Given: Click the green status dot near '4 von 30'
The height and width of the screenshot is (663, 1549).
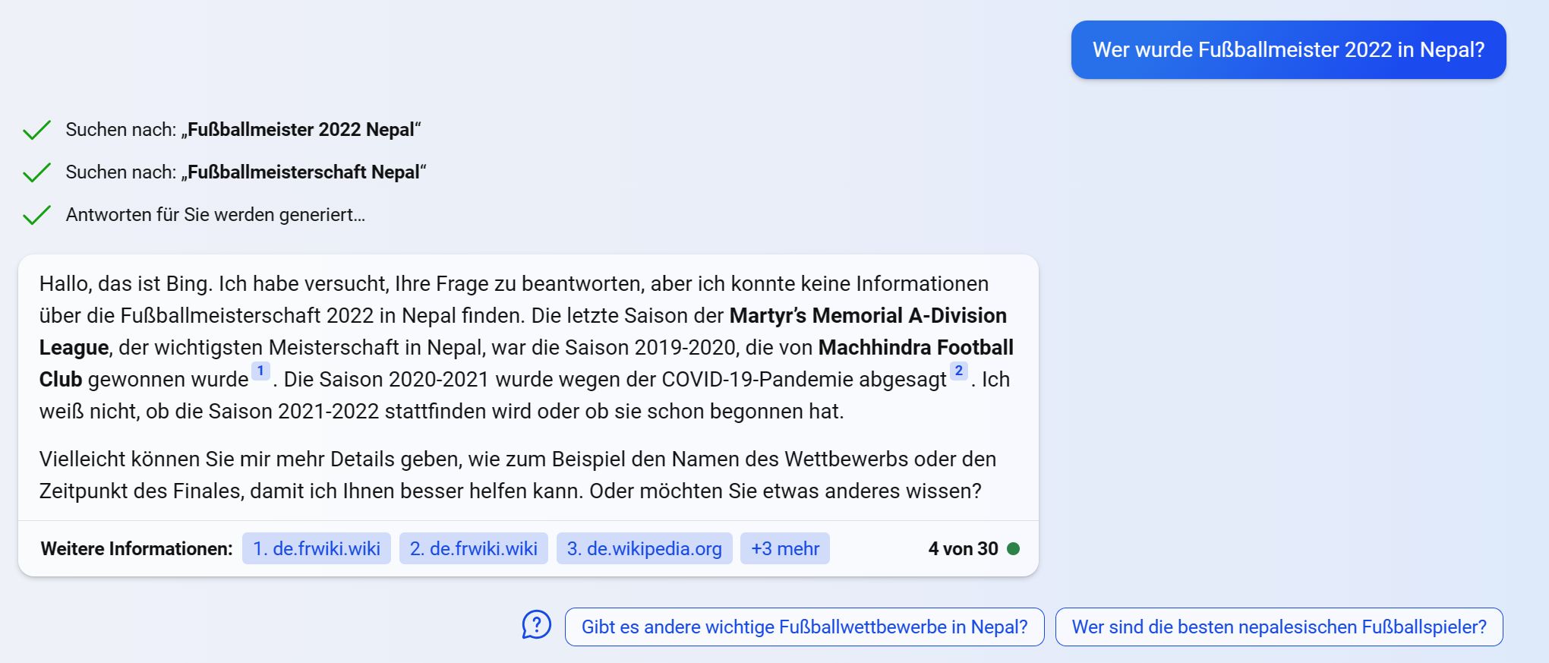Looking at the screenshot, I should [x=1013, y=548].
